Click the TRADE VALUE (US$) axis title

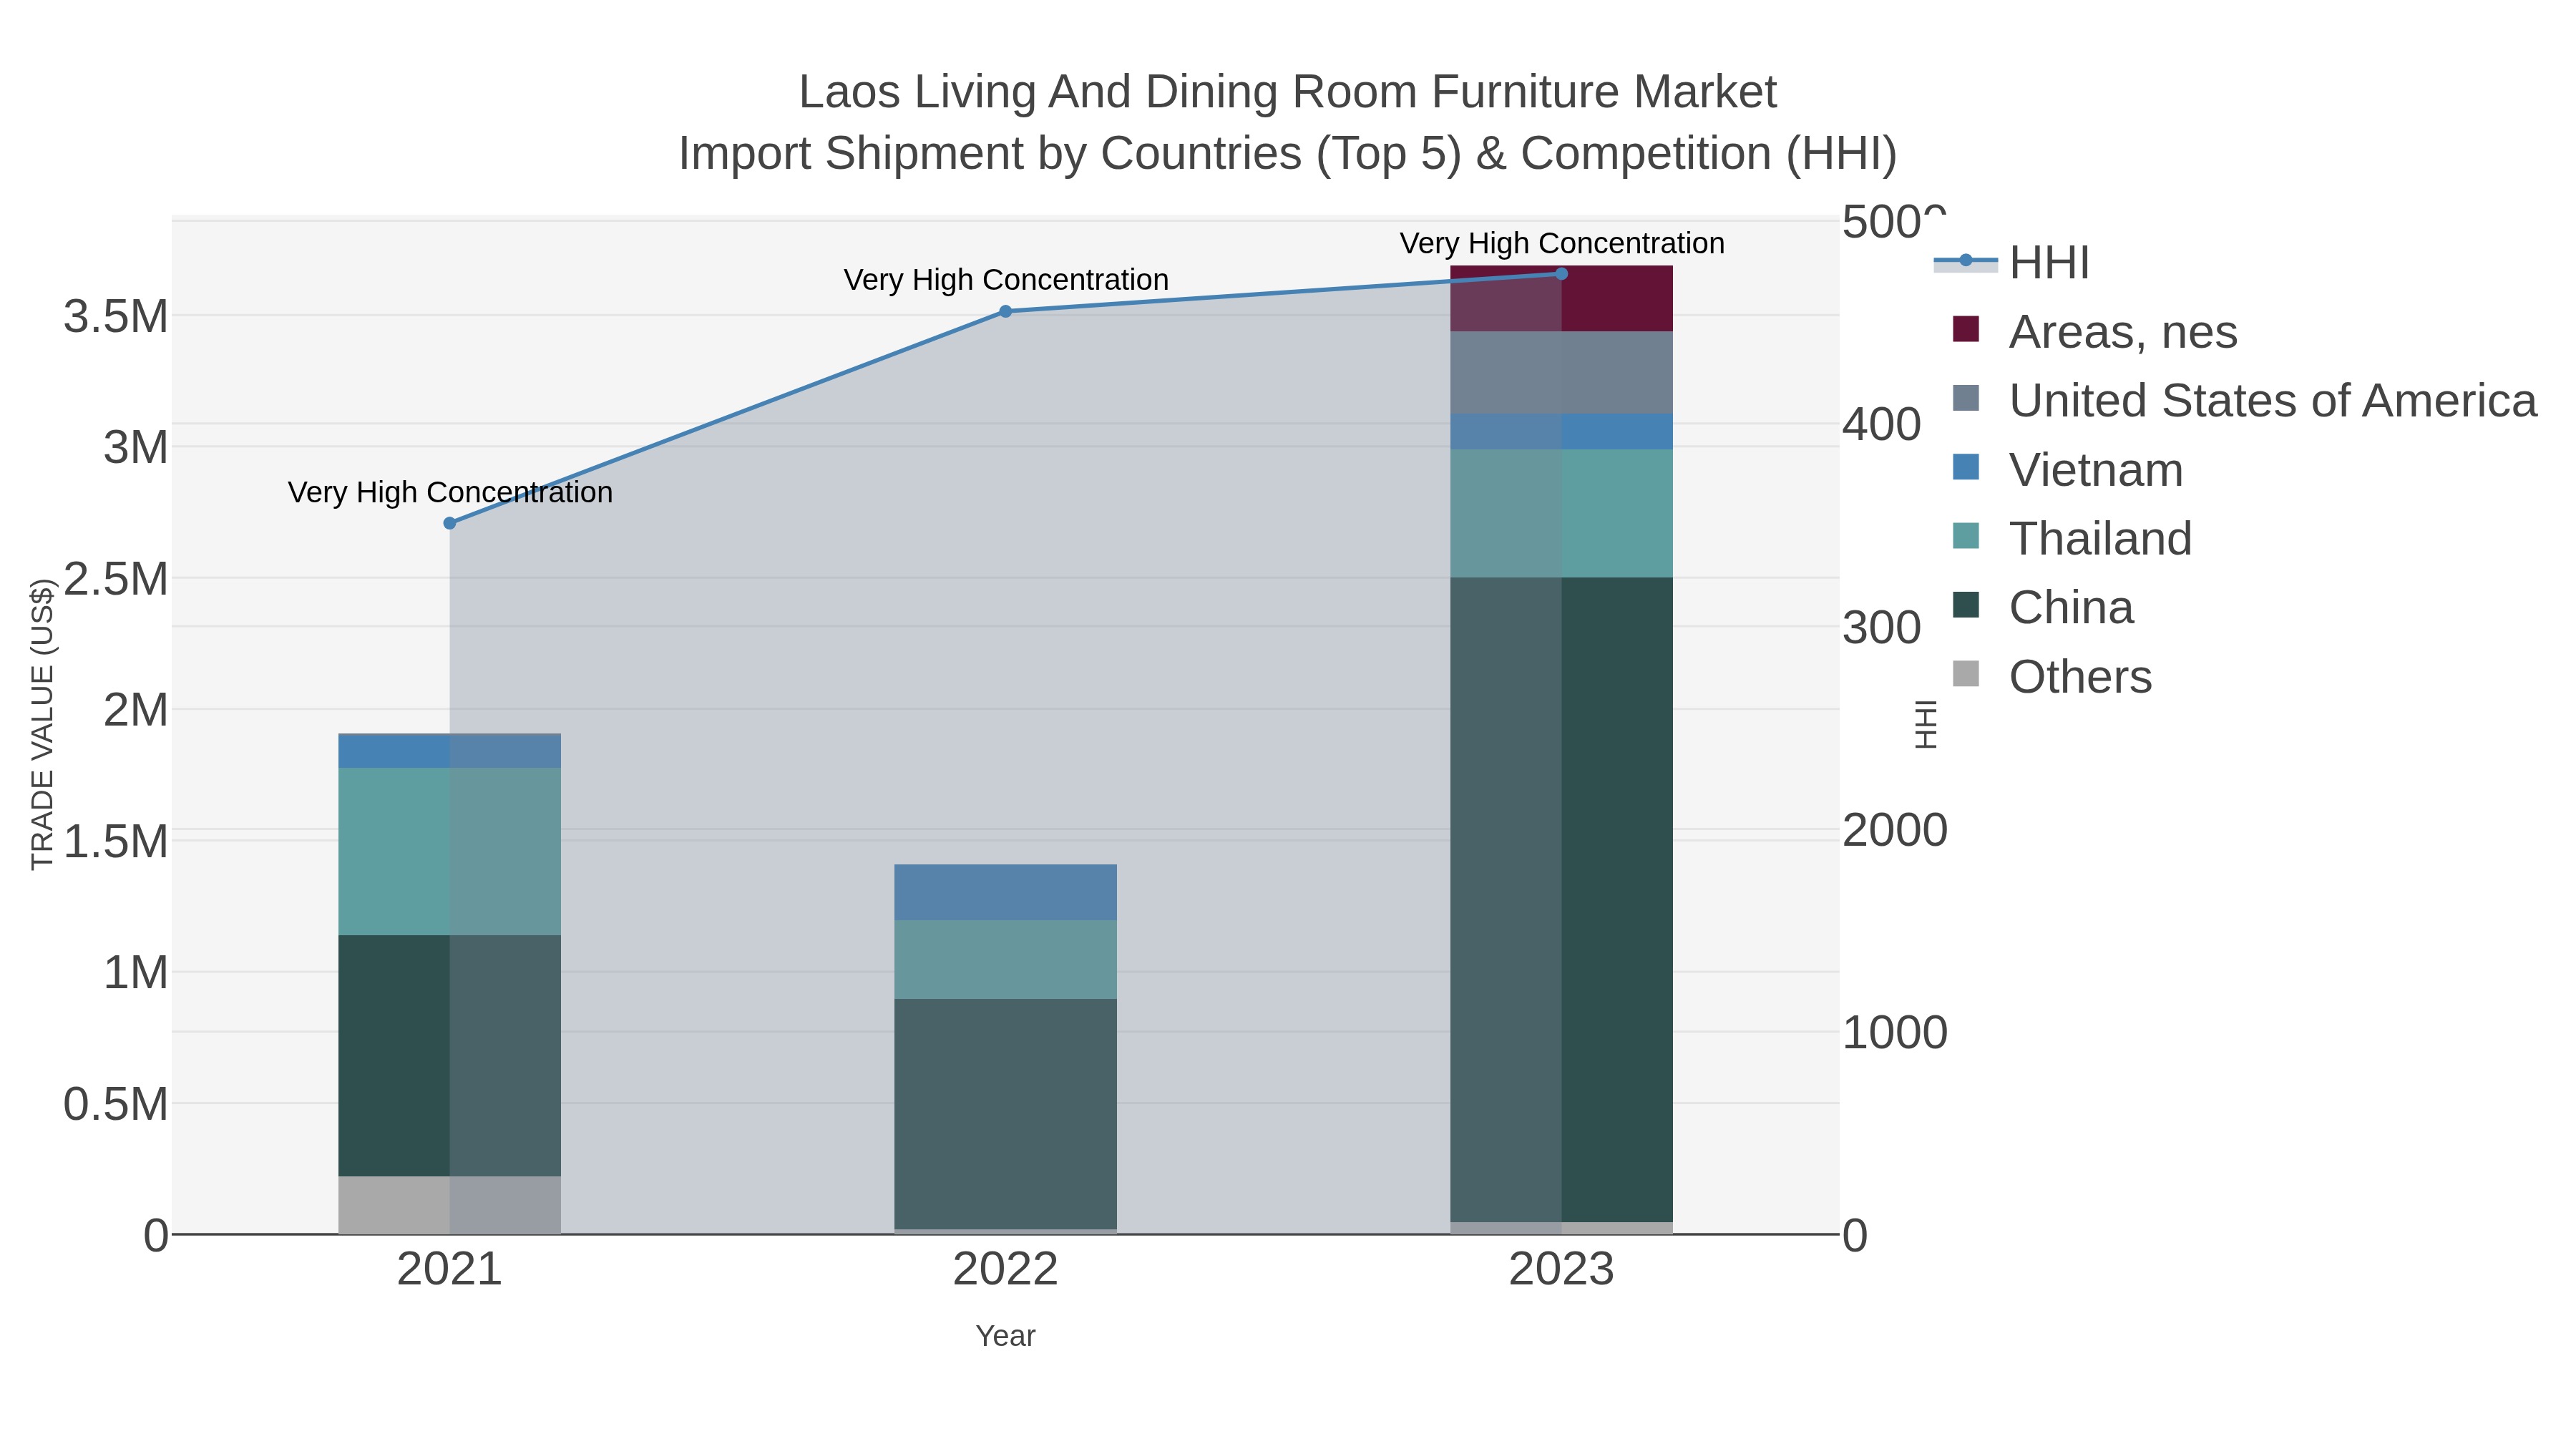pyautogui.click(x=42, y=725)
